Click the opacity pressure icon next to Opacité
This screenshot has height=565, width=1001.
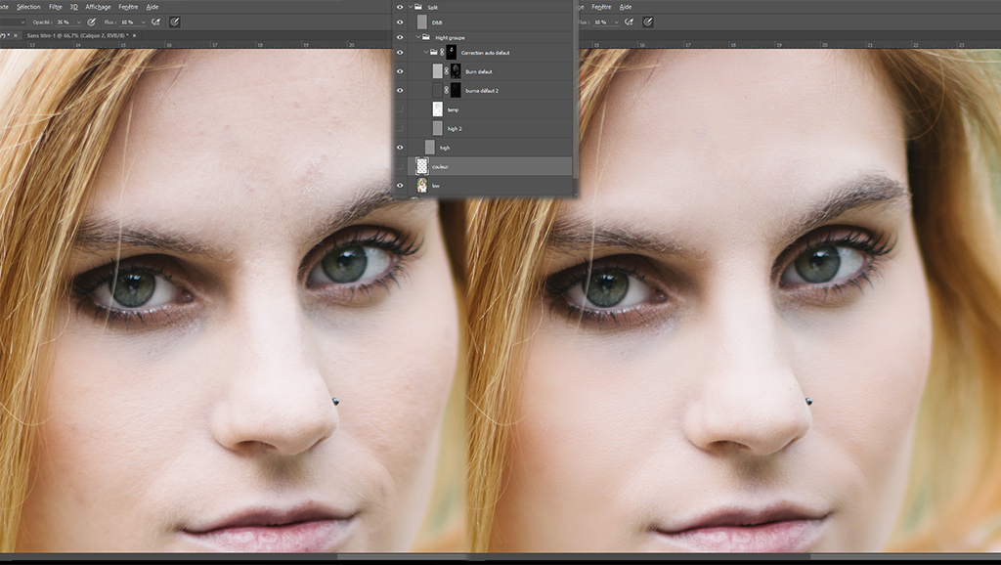point(91,22)
